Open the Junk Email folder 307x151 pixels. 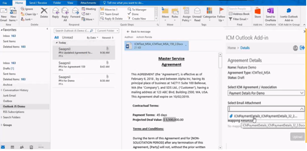pos(9,96)
